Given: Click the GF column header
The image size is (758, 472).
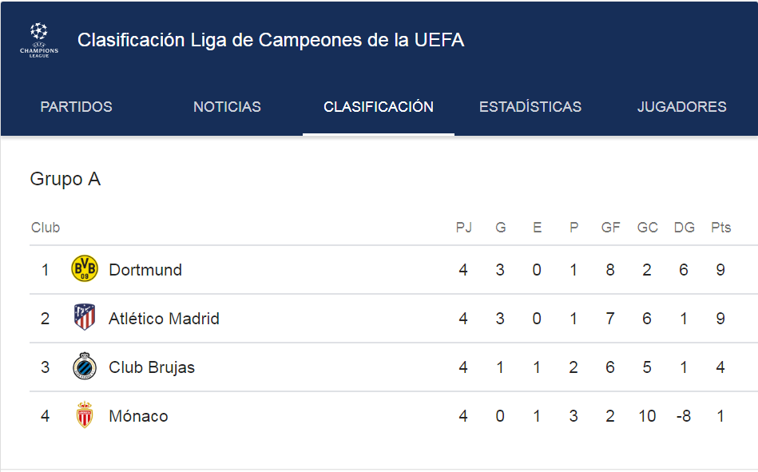Looking at the screenshot, I should click(x=610, y=228).
